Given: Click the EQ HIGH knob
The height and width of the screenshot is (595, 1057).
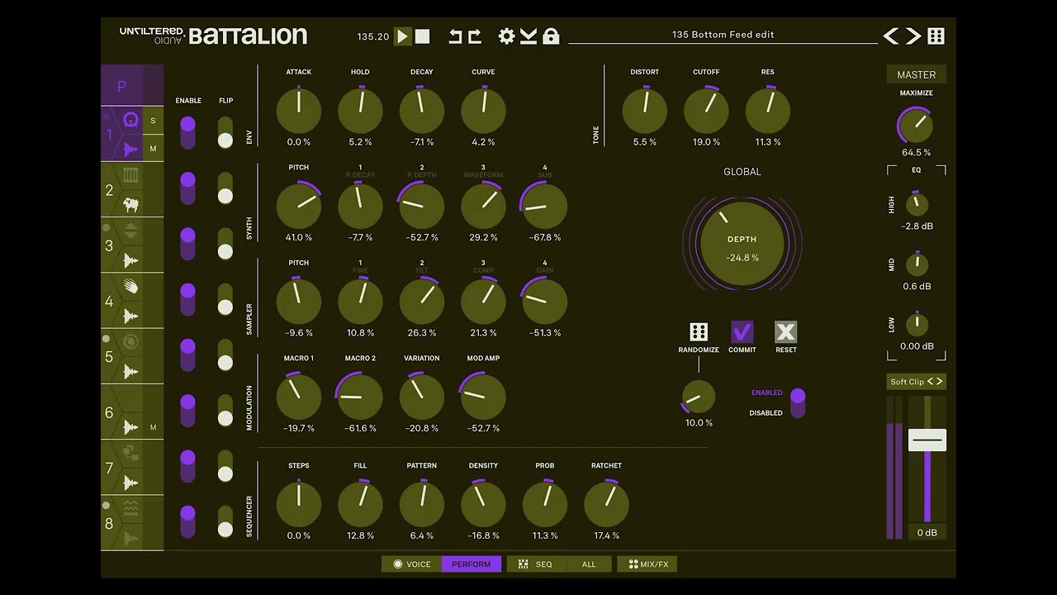Looking at the screenshot, I should [x=917, y=204].
